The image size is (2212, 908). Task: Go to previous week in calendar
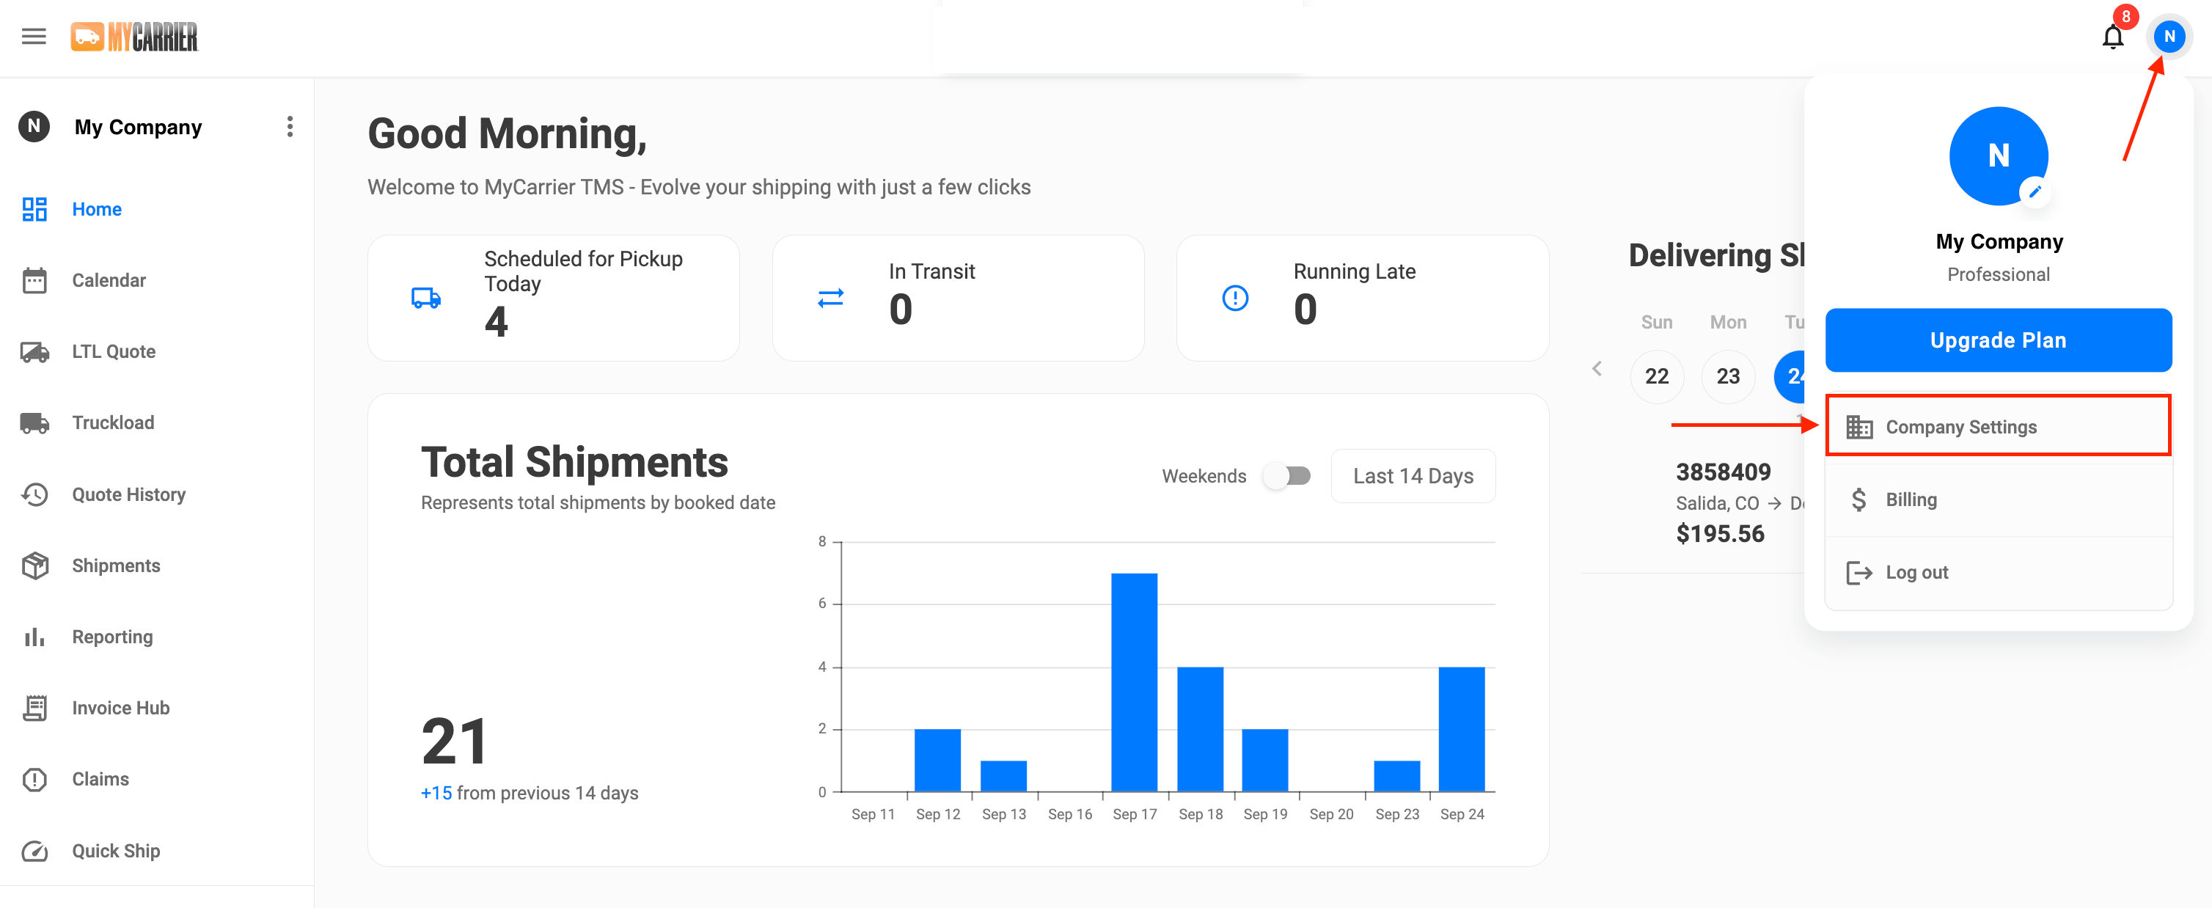tap(1597, 368)
